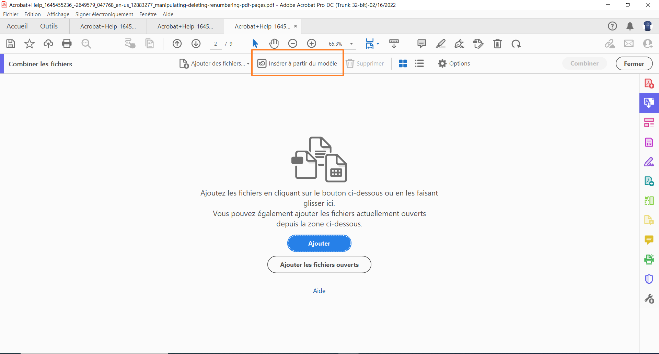The width and height of the screenshot is (659, 354).
Task: Click the Fermer button
Action: (634, 63)
